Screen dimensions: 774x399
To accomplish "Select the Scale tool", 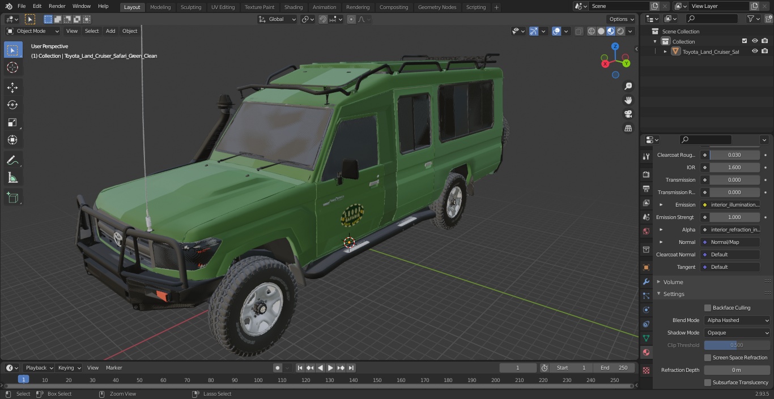I will [12, 122].
